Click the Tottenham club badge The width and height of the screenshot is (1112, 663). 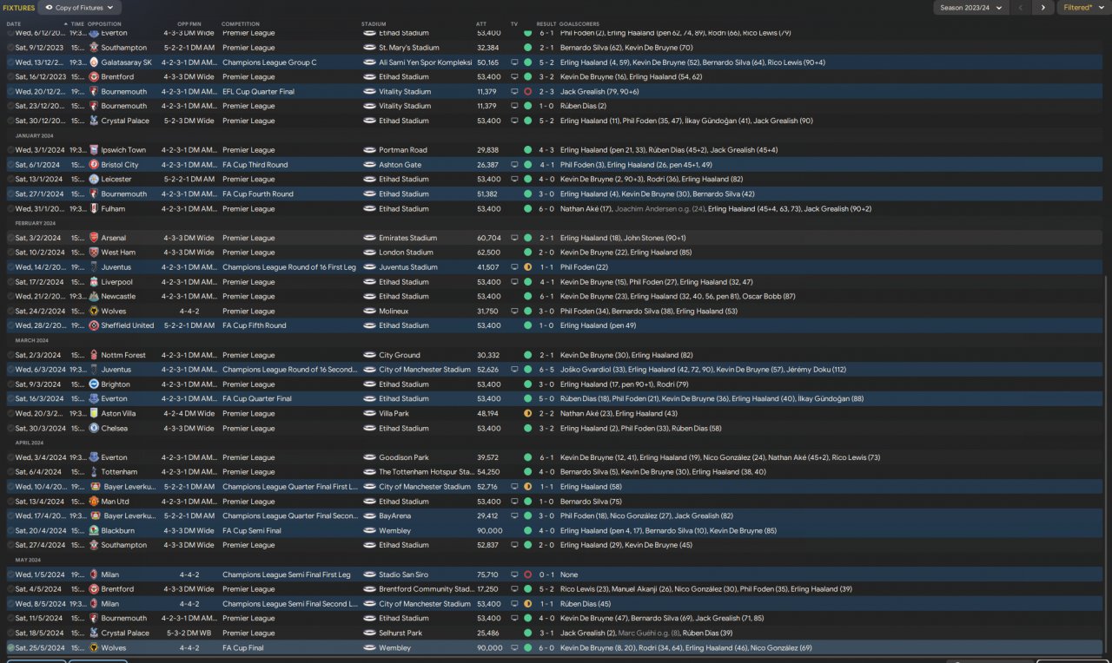[x=94, y=472]
